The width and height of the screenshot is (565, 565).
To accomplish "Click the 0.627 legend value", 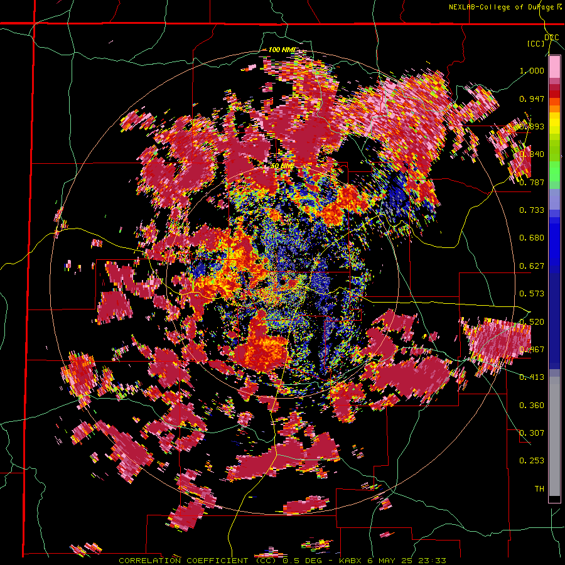I will tap(532, 266).
